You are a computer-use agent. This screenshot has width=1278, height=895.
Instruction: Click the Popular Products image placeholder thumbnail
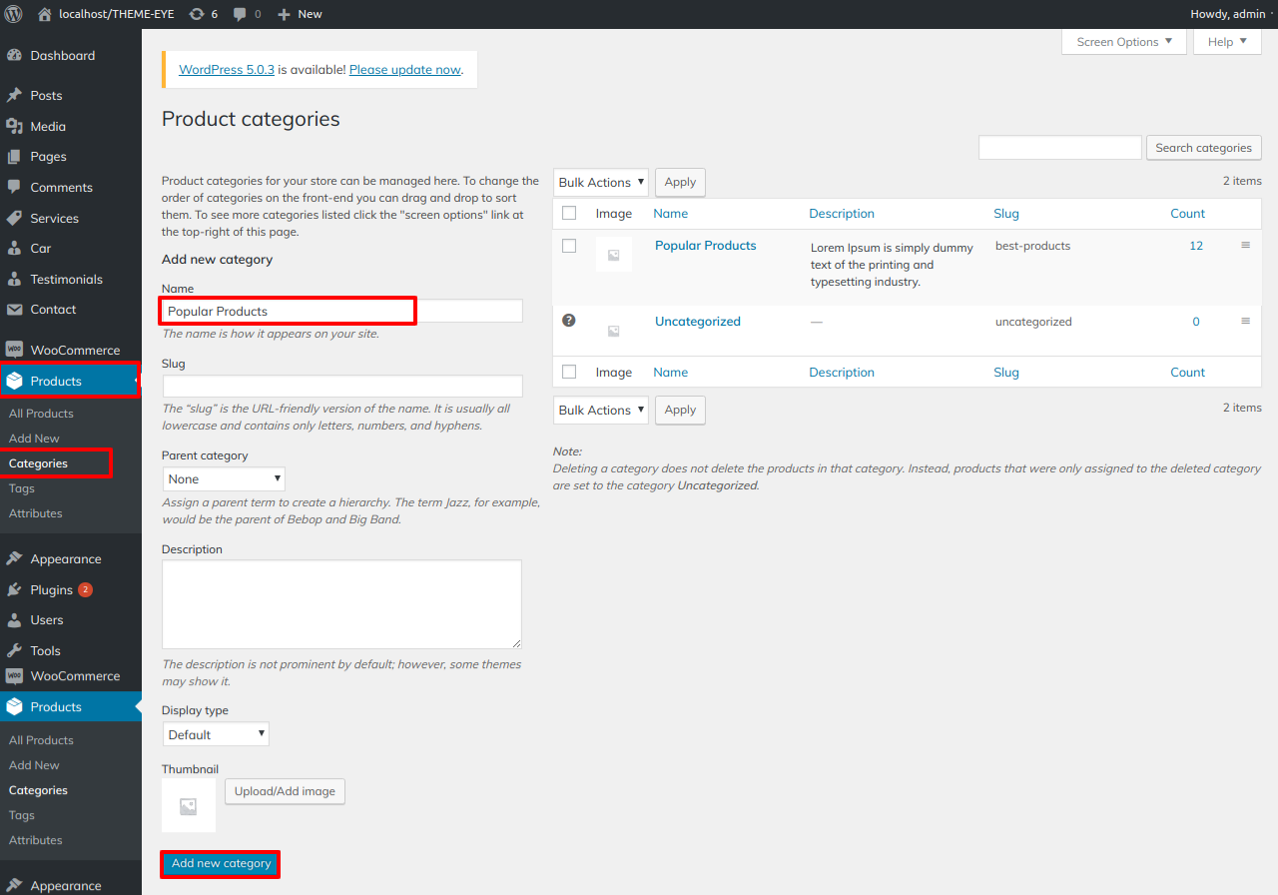pos(613,255)
